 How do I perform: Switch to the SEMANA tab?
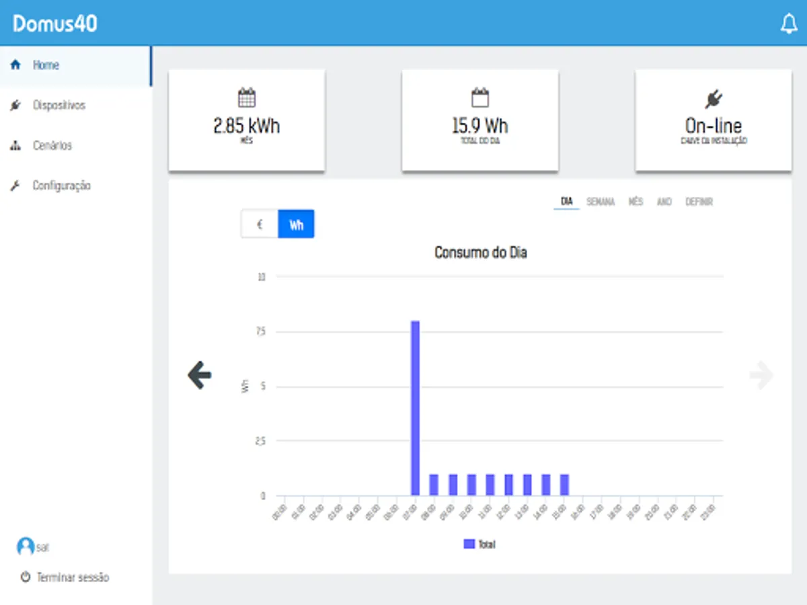point(601,202)
